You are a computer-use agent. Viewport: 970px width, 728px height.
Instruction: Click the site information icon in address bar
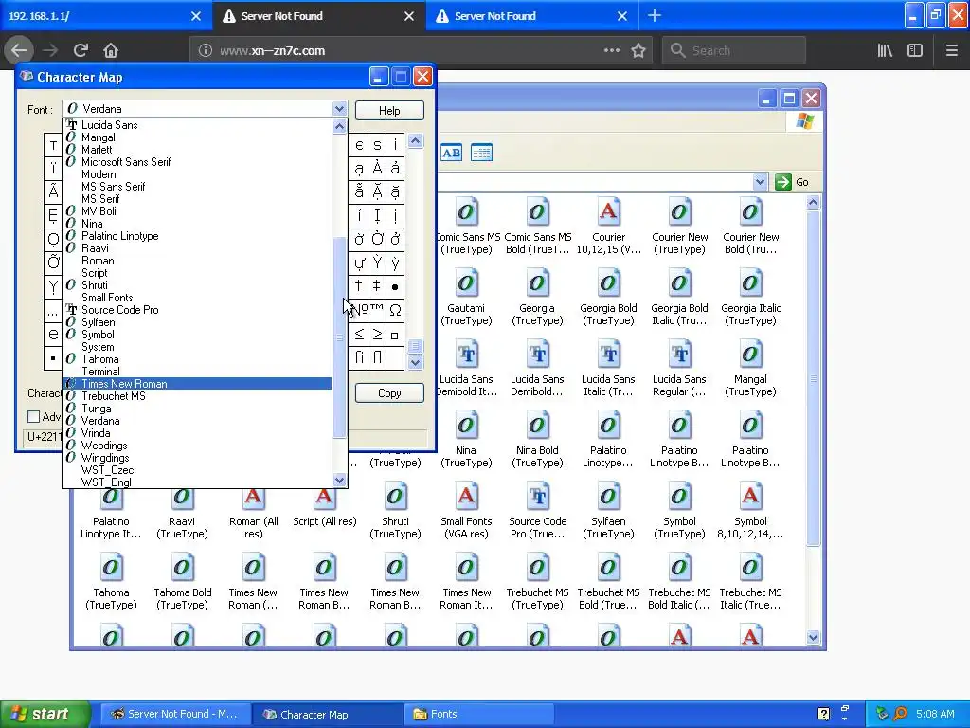206,50
